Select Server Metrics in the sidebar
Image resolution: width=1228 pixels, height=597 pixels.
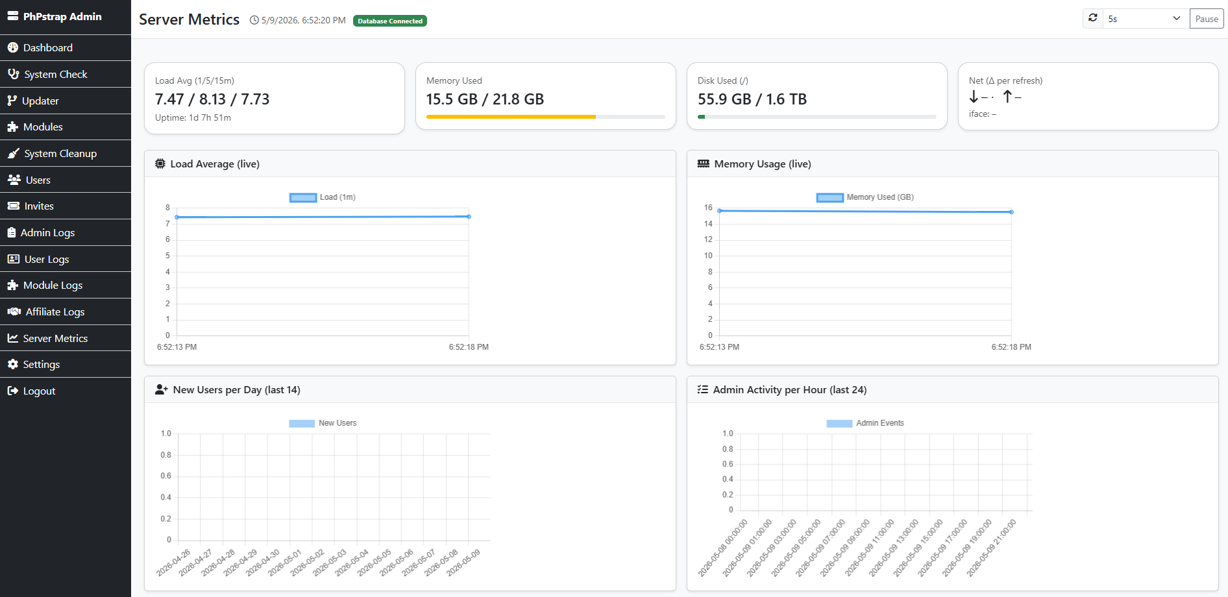coord(66,338)
